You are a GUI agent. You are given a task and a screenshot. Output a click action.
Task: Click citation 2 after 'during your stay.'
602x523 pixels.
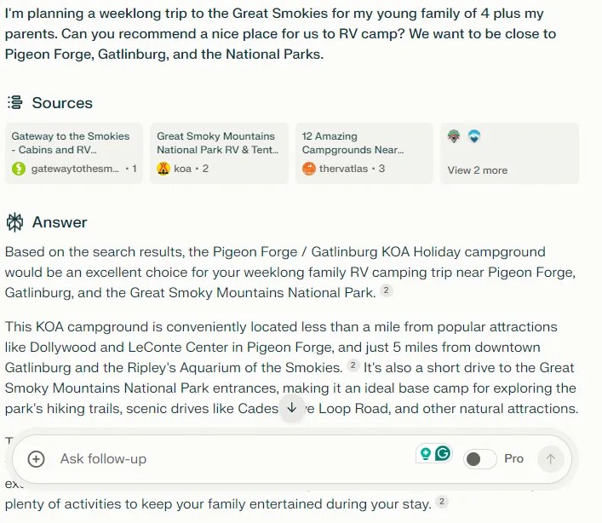442,503
